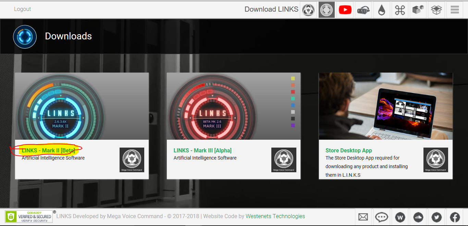Open the YouTube channel icon

coord(345,10)
